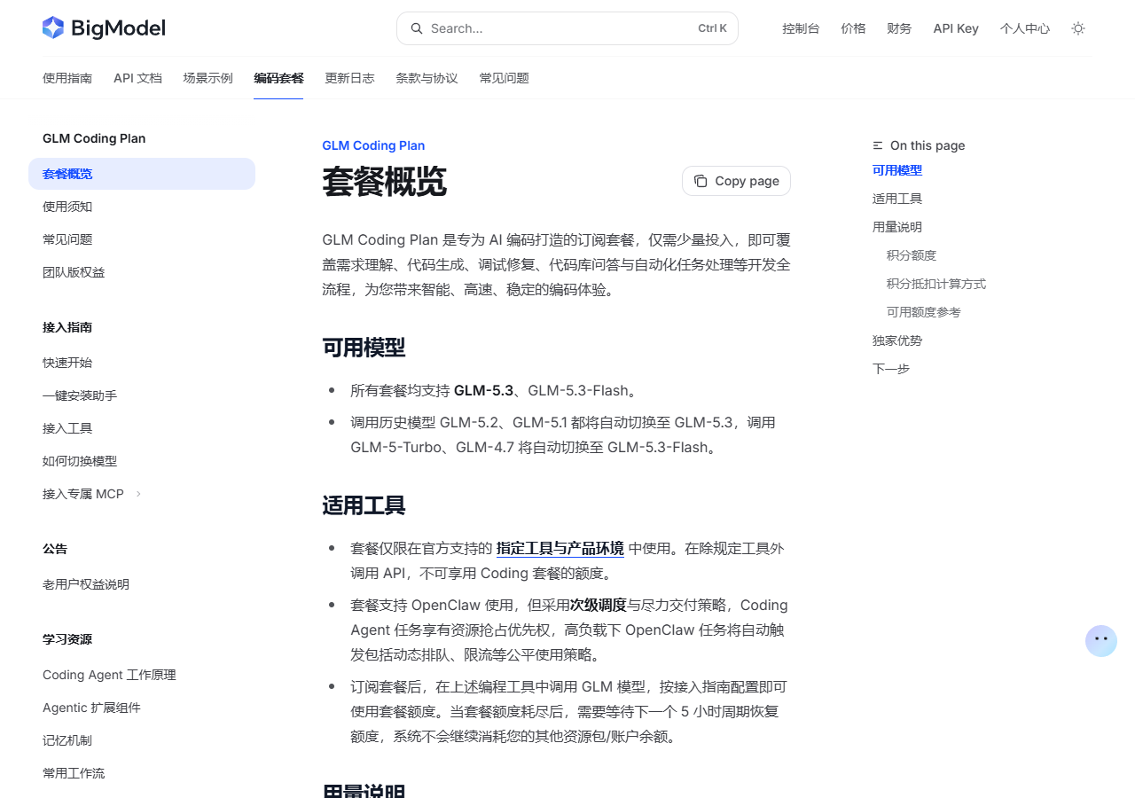This screenshot has height=798, width=1135.
Task: Jump to 可用额度参考 in outline
Action: point(924,312)
